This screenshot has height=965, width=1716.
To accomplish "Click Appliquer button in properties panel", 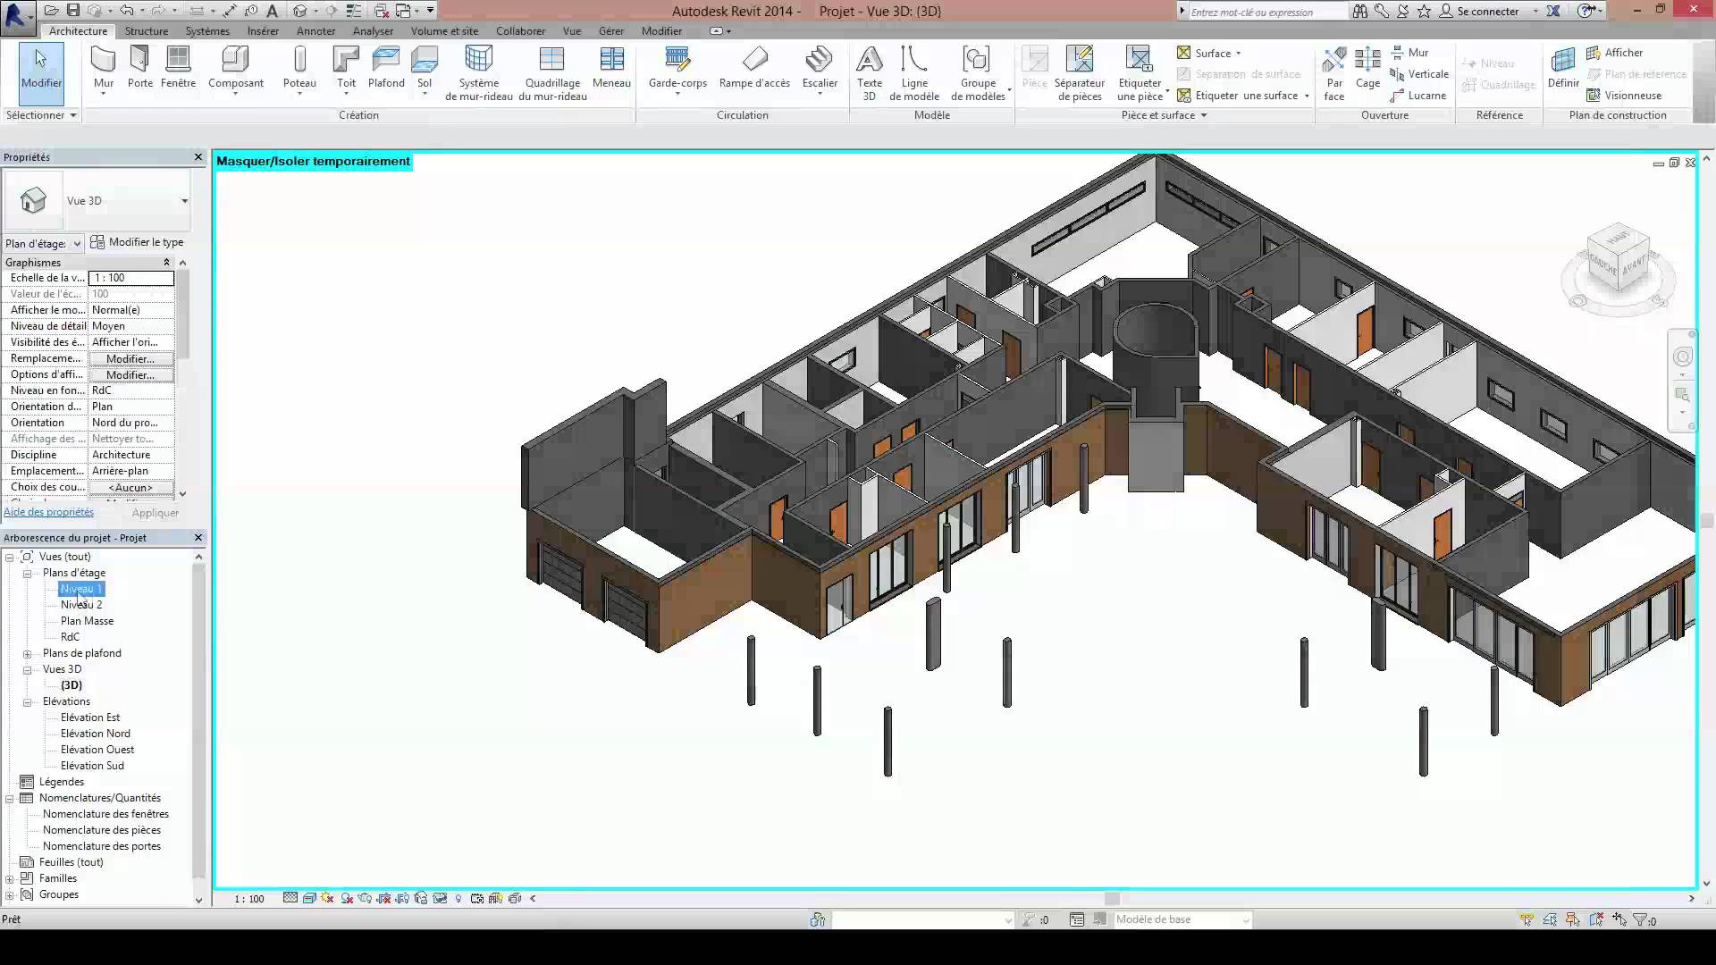I will point(155,511).
